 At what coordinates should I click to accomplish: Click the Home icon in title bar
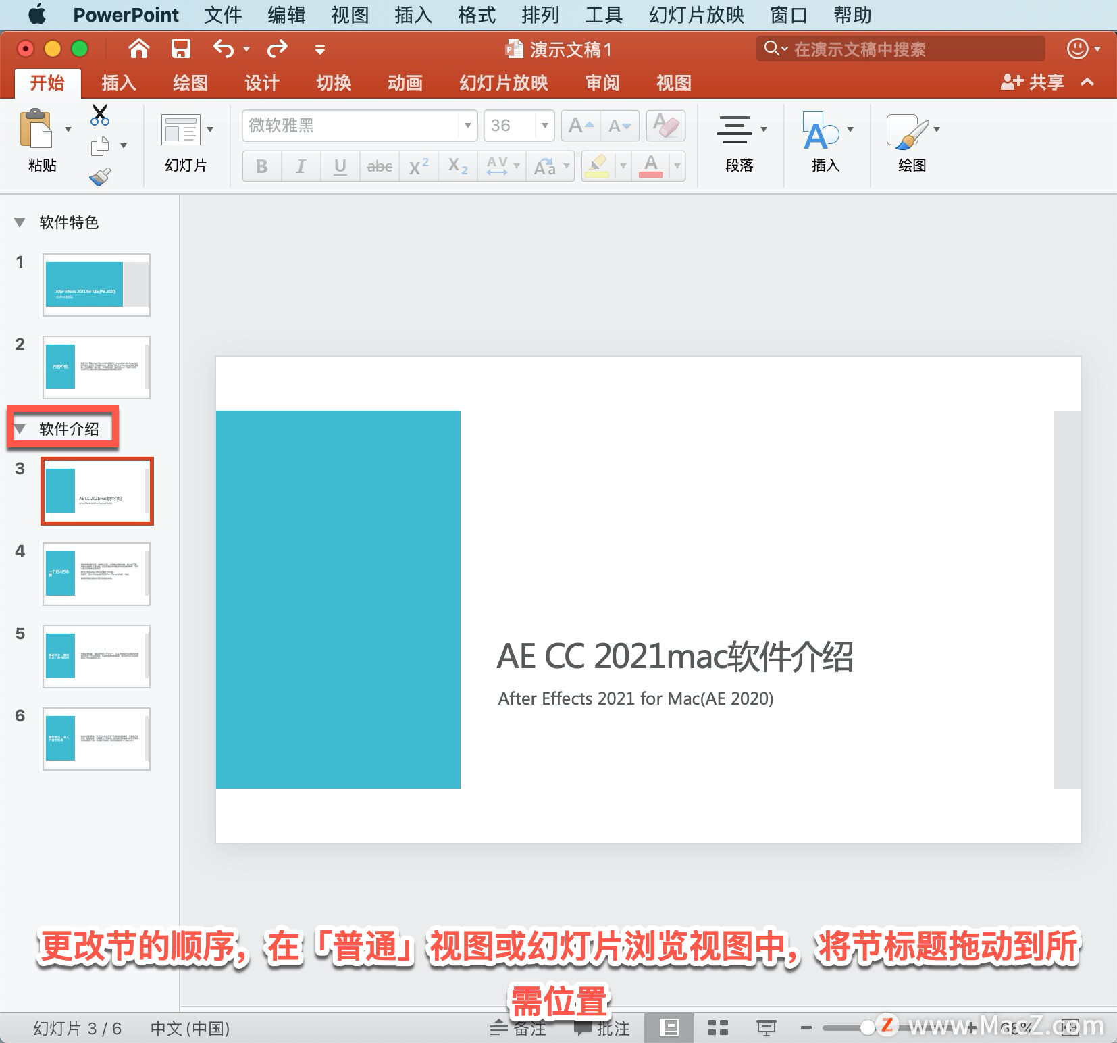[139, 49]
